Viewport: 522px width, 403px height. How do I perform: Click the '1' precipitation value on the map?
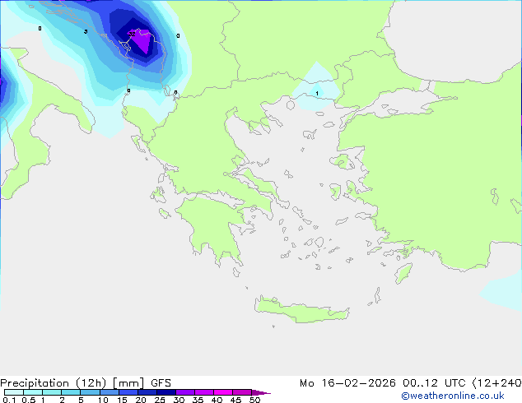click(317, 94)
